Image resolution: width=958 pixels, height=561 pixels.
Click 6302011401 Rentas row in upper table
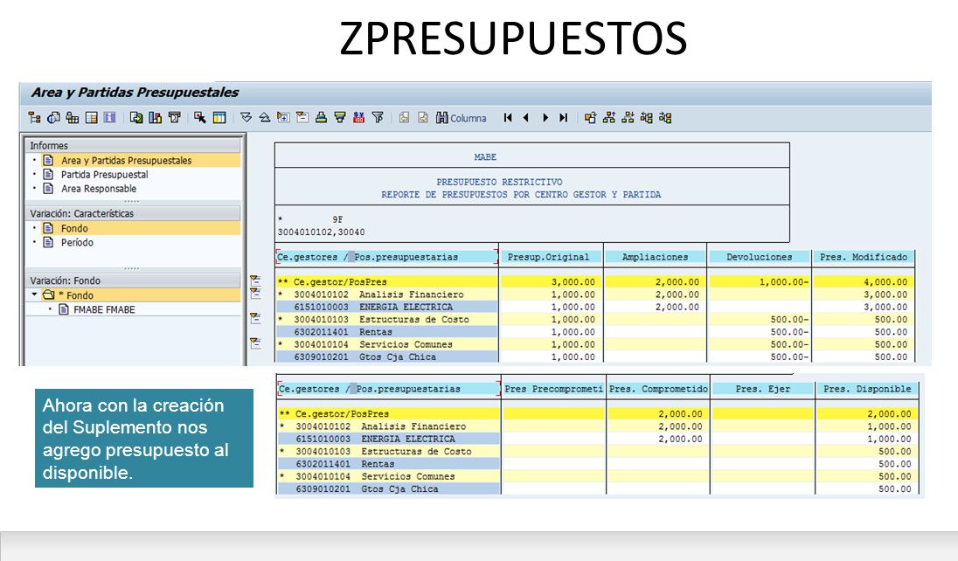(x=386, y=332)
